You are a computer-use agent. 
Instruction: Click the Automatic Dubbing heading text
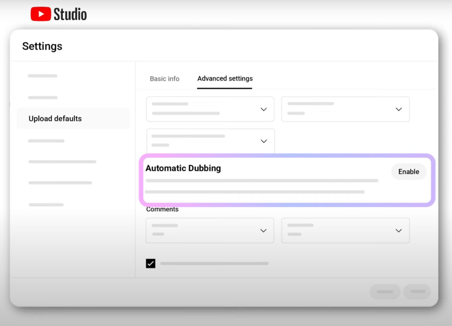click(183, 168)
